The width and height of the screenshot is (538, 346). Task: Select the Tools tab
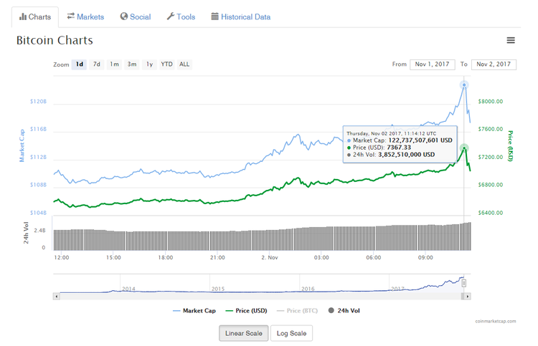[x=181, y=16]
